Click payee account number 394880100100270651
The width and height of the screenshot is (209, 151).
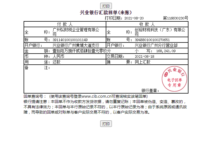tap(152, 40)
